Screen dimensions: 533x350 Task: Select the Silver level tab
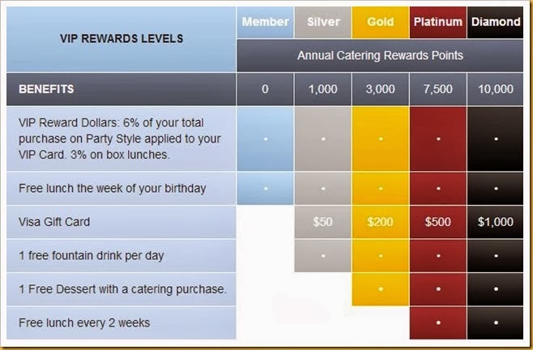(323, 22)
